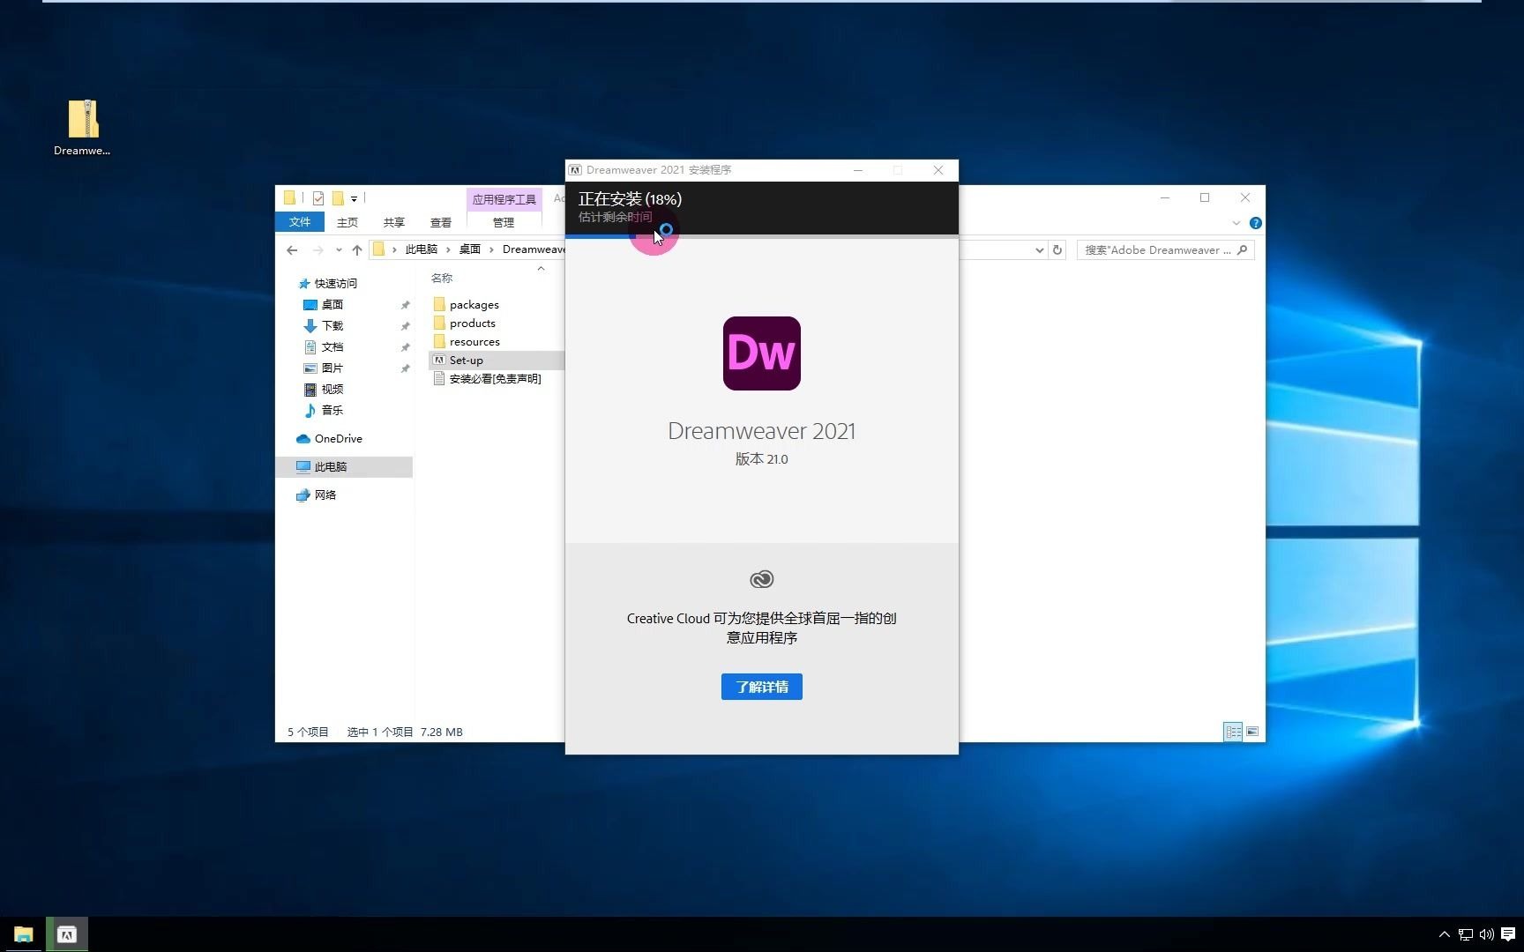The width and height of the screenshot is (1524, 952).
Task: Select 文档 in navigation pane
Action: pos(332,346)
